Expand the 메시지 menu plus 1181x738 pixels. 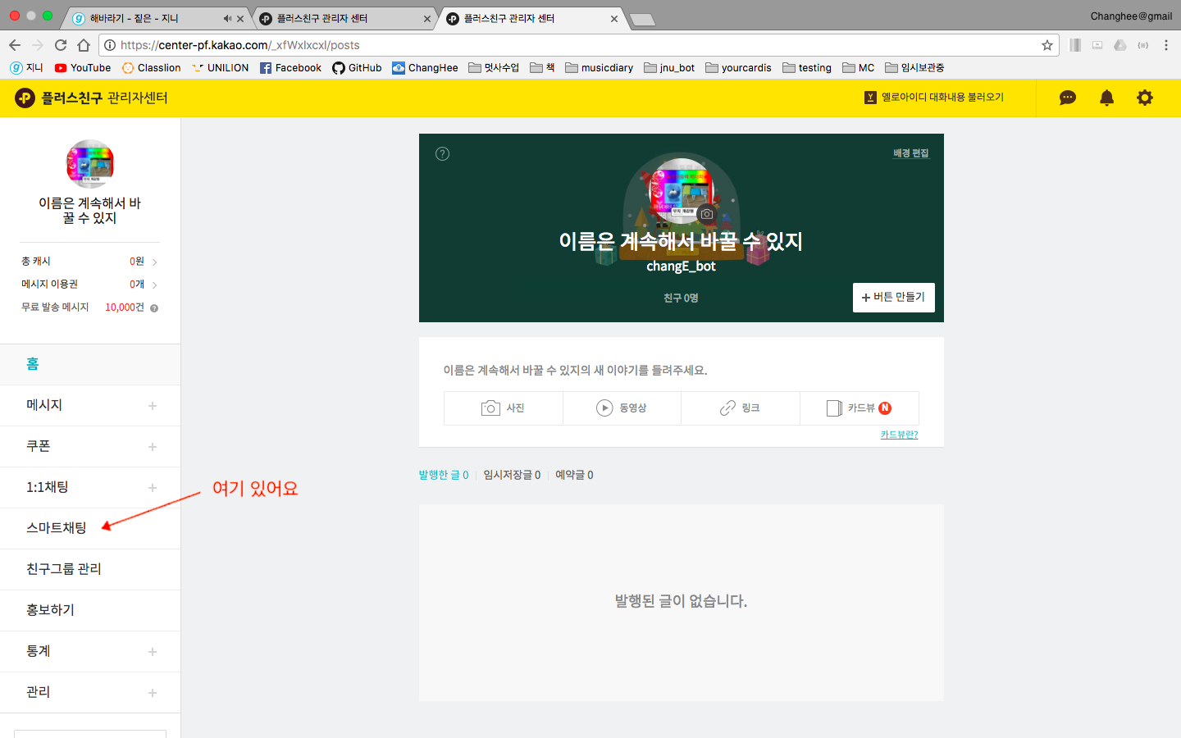(x=153, y=406)
